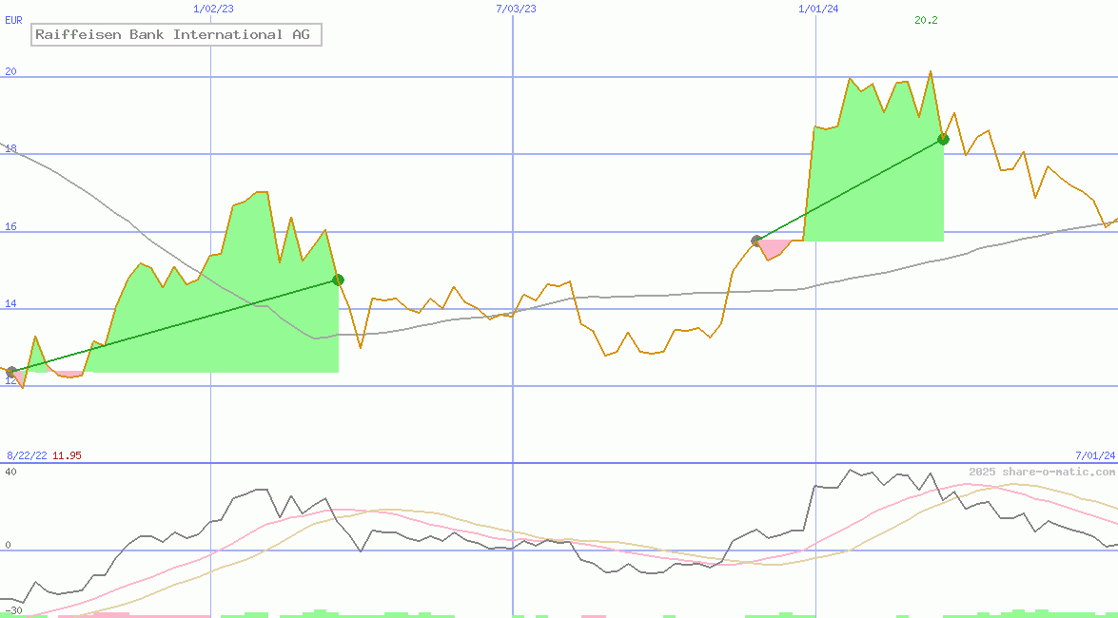Screen dimensions: 1118x618
Task: Select the 7/03/23 date label
Action: coord(516,9)
